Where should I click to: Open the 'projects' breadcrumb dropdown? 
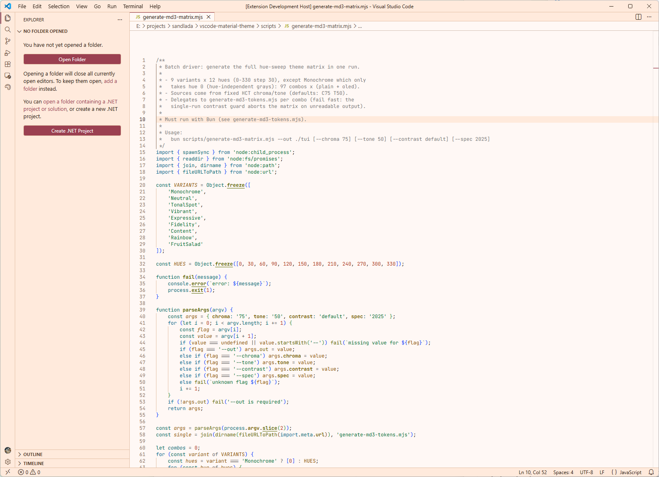(x=156, y=26)
